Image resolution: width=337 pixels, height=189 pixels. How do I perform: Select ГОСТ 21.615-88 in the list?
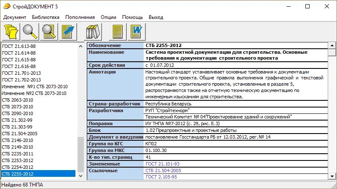pos(19,60)
